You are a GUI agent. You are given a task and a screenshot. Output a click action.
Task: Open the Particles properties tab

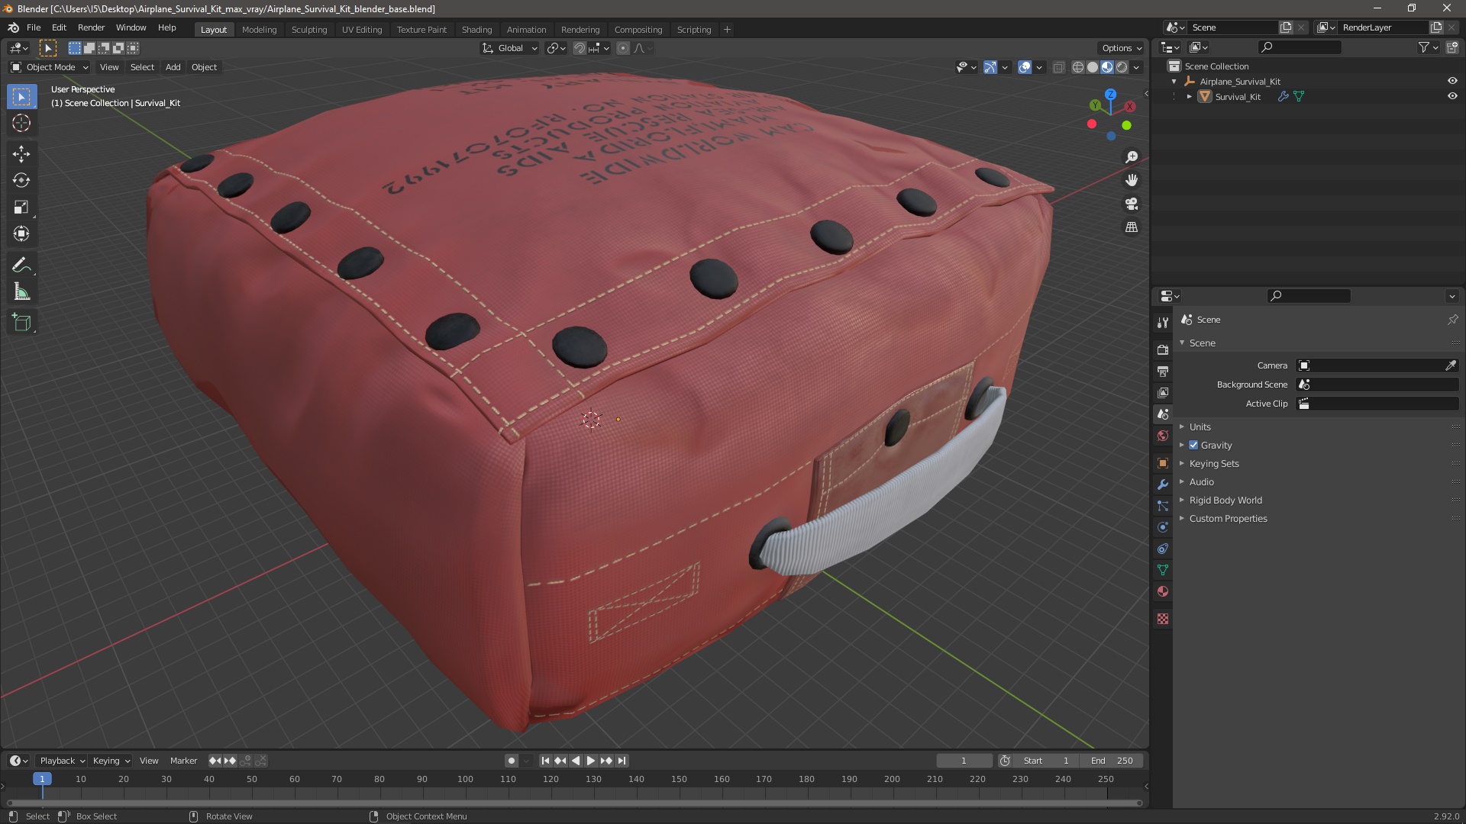point(1163,506)
